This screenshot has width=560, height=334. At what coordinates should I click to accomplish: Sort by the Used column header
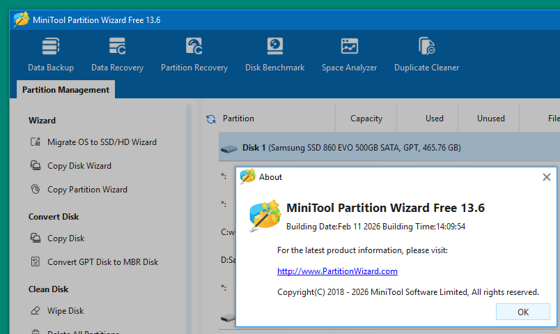coord(434,119)
